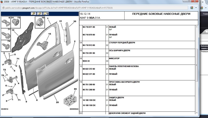Click part number 96 718 870 80
The image size is (208, 118).
[x=89, y=35]
